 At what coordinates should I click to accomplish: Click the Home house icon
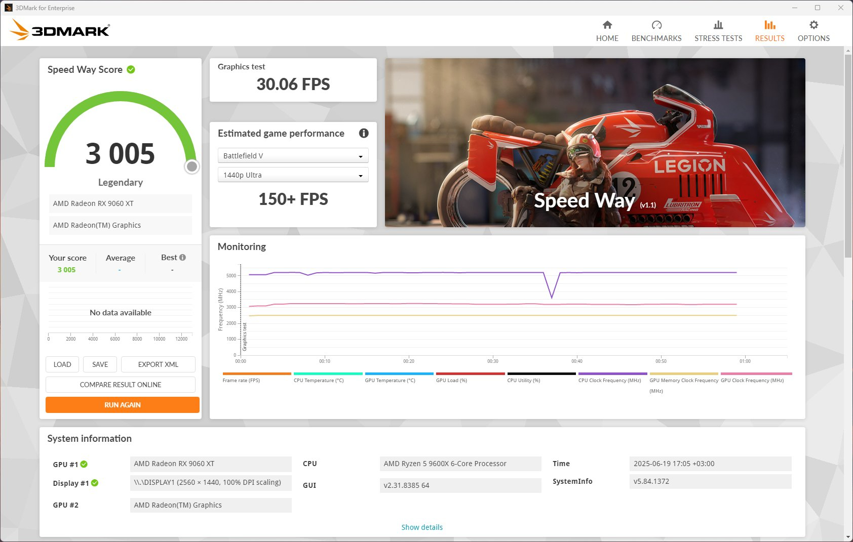[607, 25]
